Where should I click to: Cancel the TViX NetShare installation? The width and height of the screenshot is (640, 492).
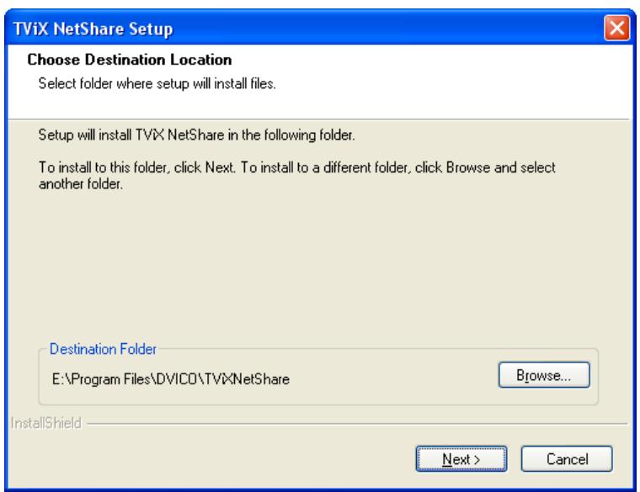[567, 459]
